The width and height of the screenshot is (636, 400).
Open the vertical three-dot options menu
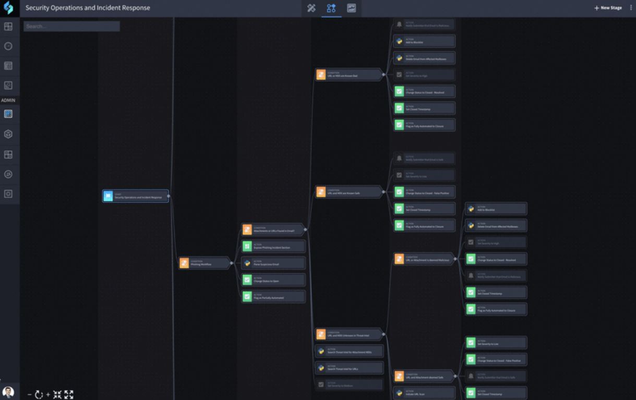(631, 8)
